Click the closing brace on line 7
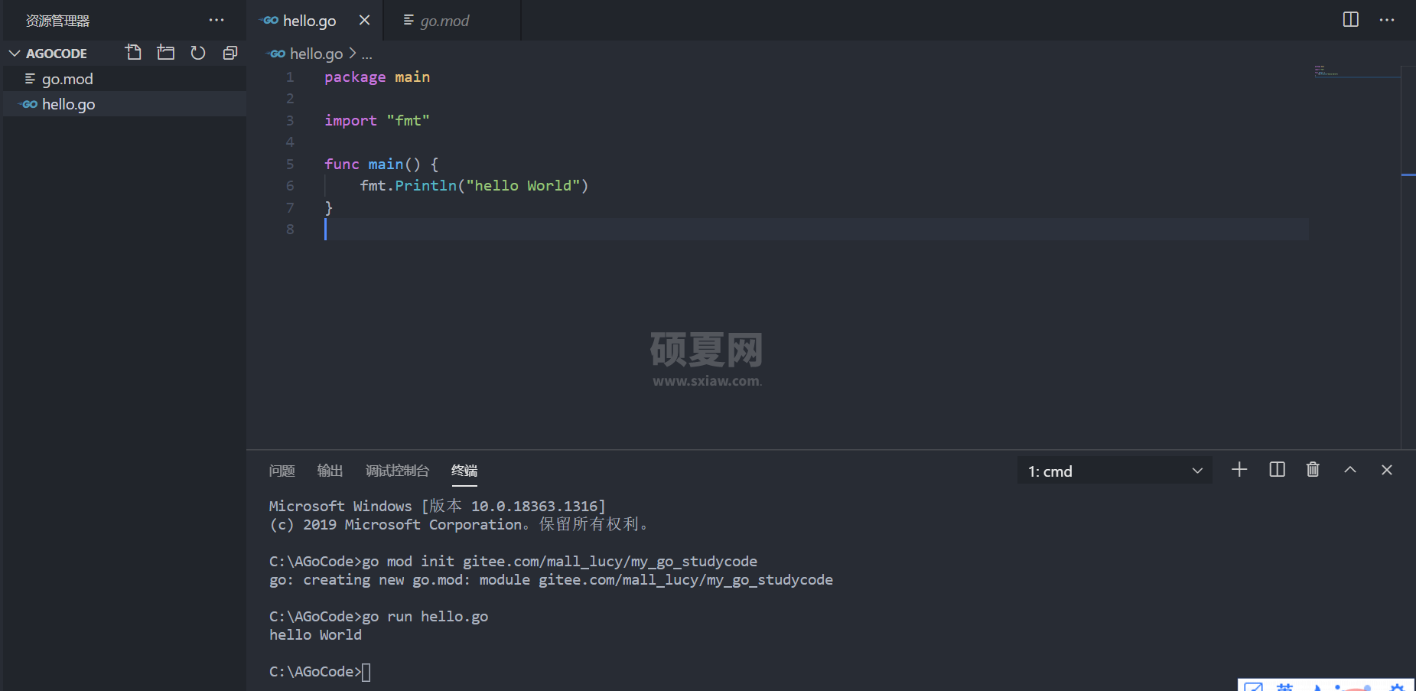The height and width of the screenshot is (691, 1416). [x=329, y=207]
